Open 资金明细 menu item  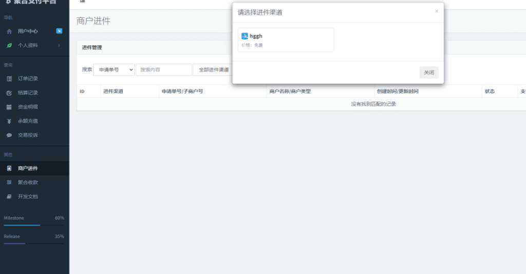tap(34, 107)
